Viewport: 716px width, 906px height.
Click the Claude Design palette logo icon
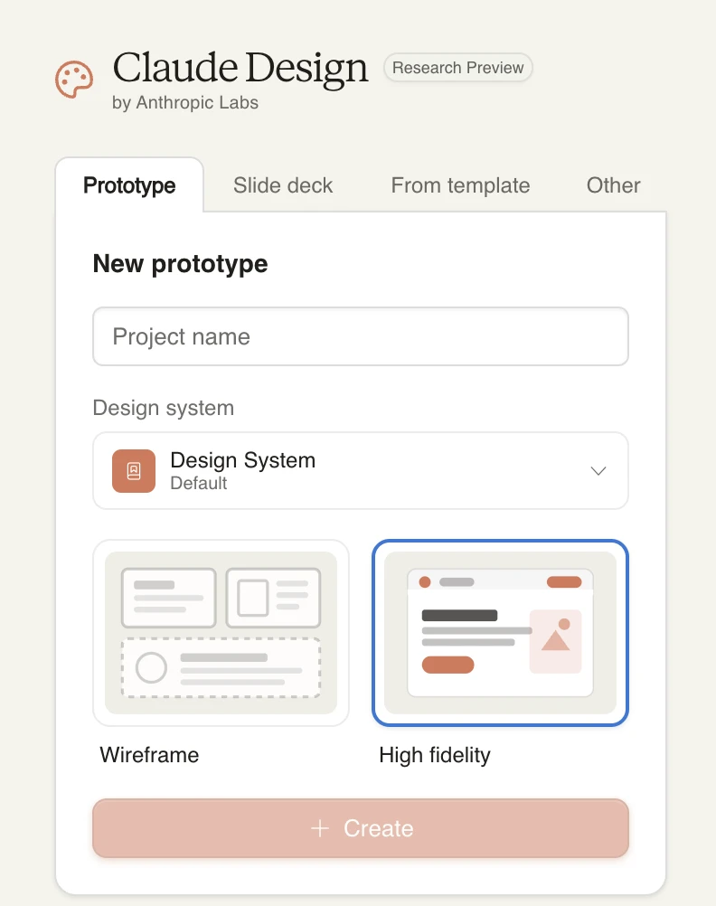(74, 79)
